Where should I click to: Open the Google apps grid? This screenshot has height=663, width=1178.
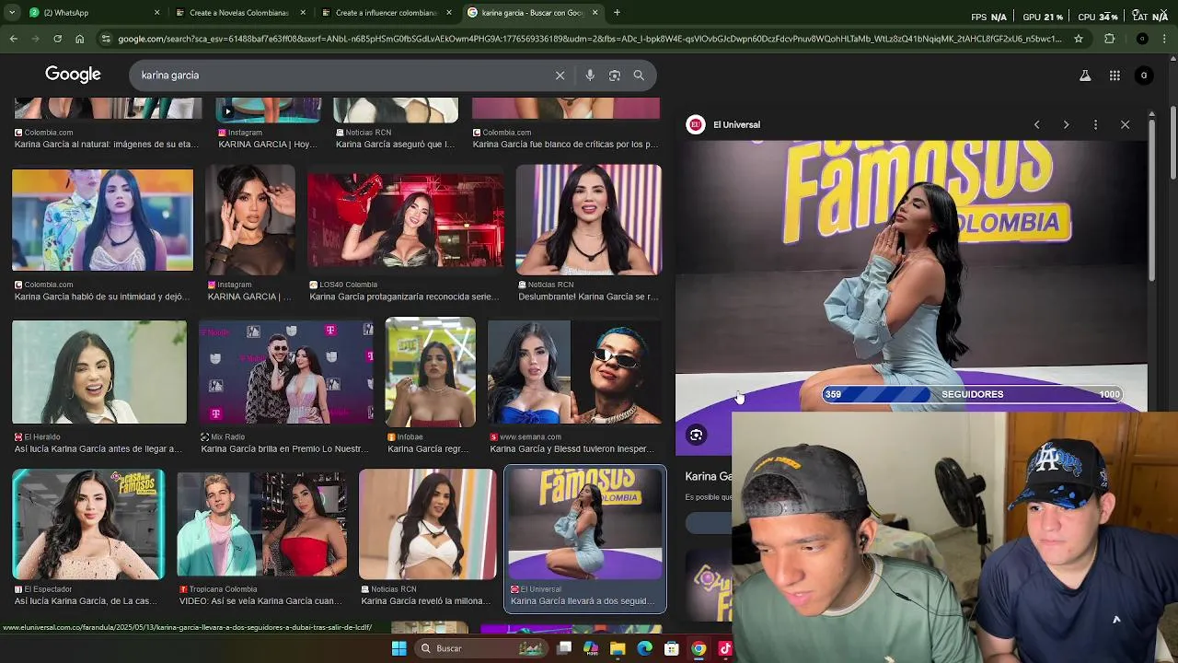(x=1114, y=76)
